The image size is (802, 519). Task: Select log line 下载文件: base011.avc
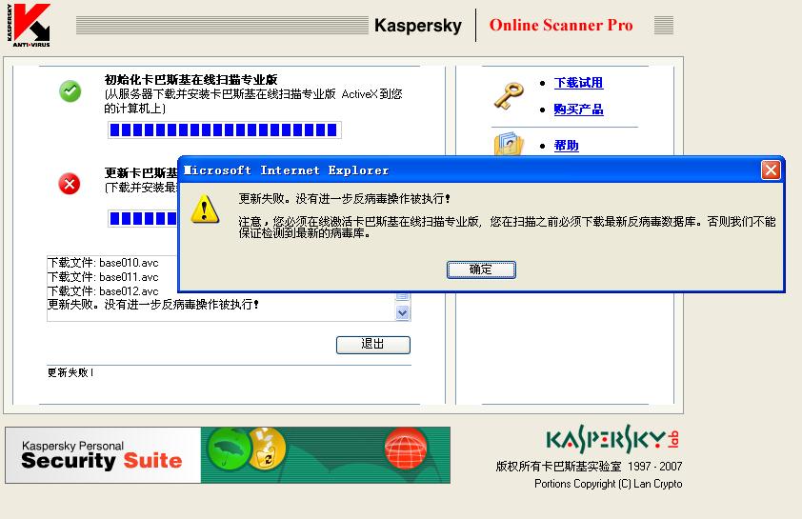coord(103,277)
